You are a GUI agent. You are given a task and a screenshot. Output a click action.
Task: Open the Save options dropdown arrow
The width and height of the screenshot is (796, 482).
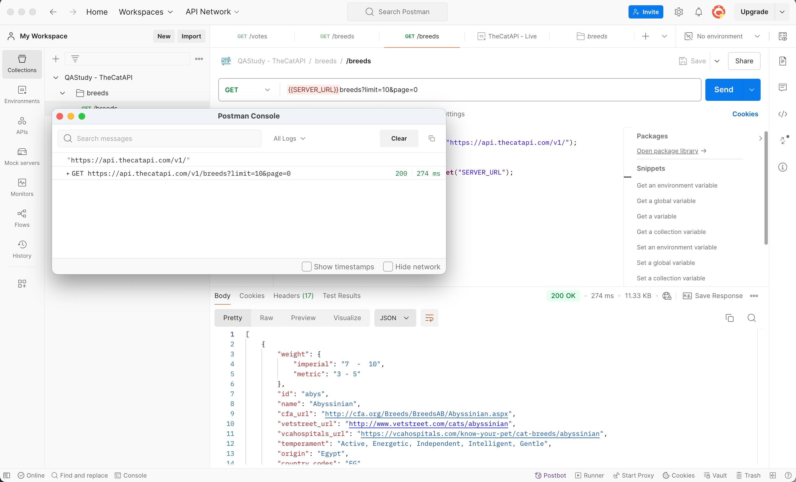tap(717, 61)
